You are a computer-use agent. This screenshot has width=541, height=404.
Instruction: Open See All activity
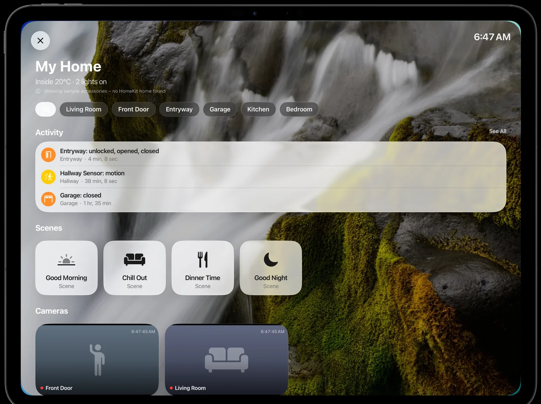(498, 131)
